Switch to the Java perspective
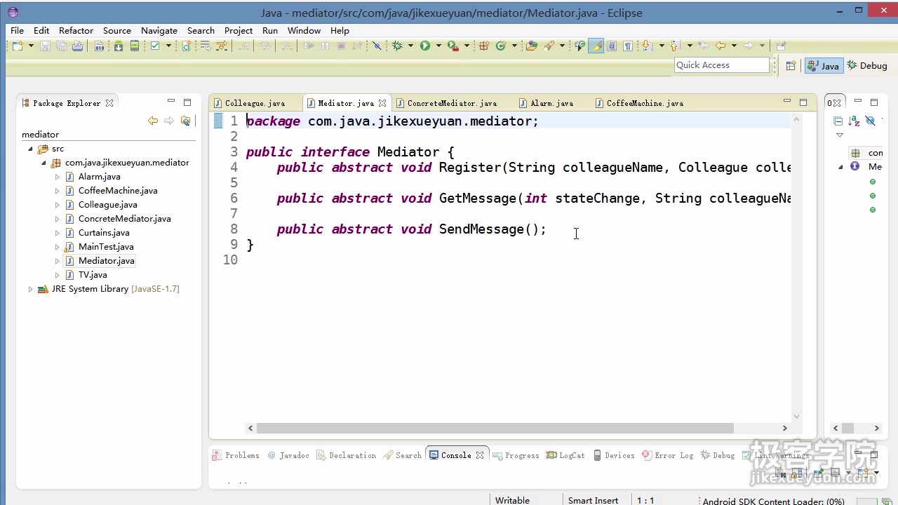Image resolution: width=898 pixels, height=505 pixels. point(823,65)
